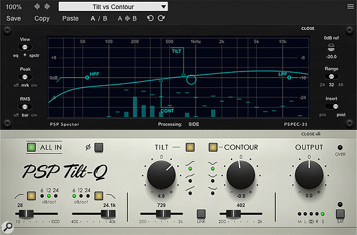Select the second tilt shape LED
Viewport: 357px width, 235px height.
[x=190, y=181]
